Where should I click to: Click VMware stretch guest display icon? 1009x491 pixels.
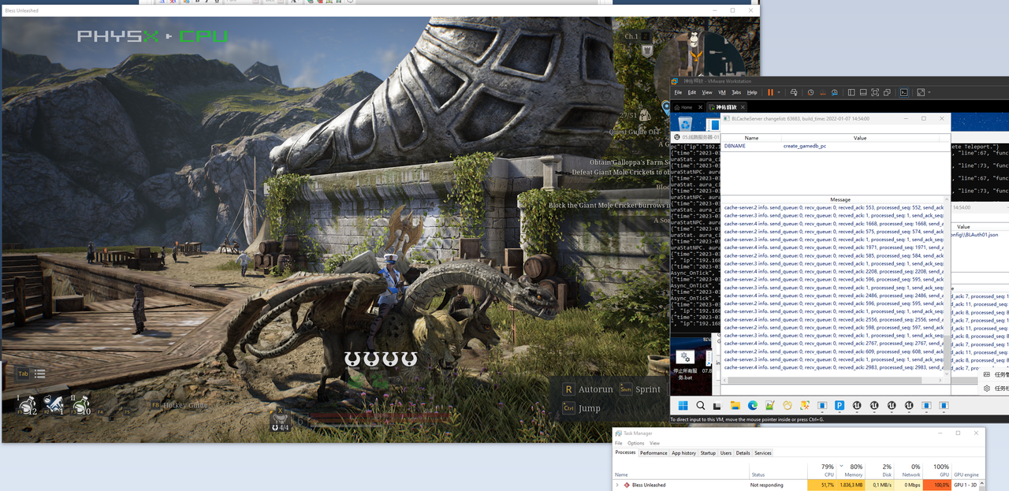point(920,92)
